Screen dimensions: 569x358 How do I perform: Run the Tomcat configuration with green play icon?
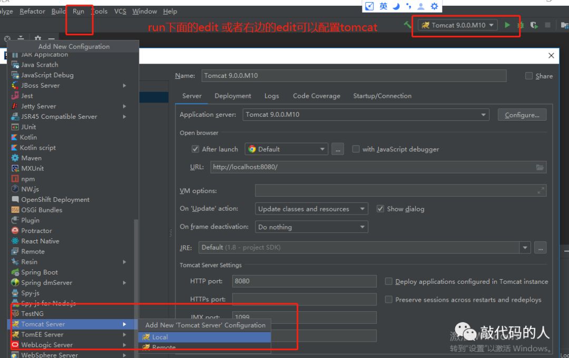[507, 25]
